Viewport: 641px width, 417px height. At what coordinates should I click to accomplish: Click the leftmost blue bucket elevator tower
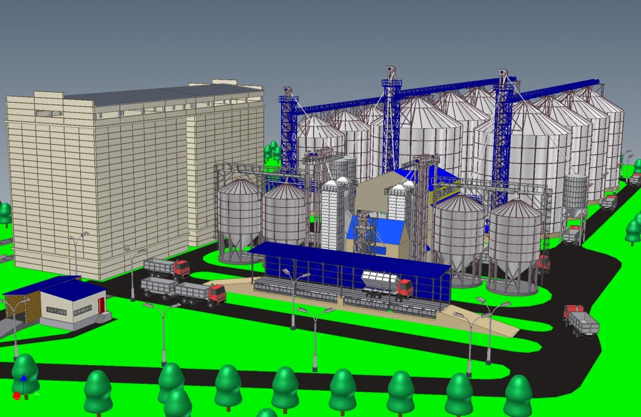(289, 131)
